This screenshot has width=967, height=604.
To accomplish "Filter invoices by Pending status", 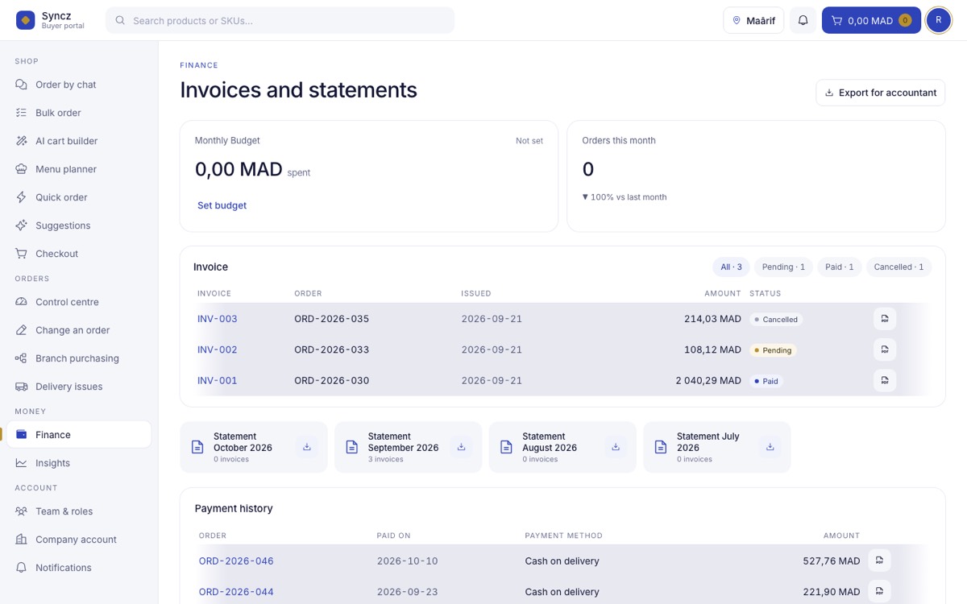I will click(784, 267).
